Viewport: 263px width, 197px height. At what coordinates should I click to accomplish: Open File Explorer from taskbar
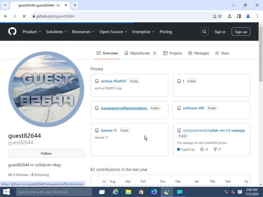128,192
